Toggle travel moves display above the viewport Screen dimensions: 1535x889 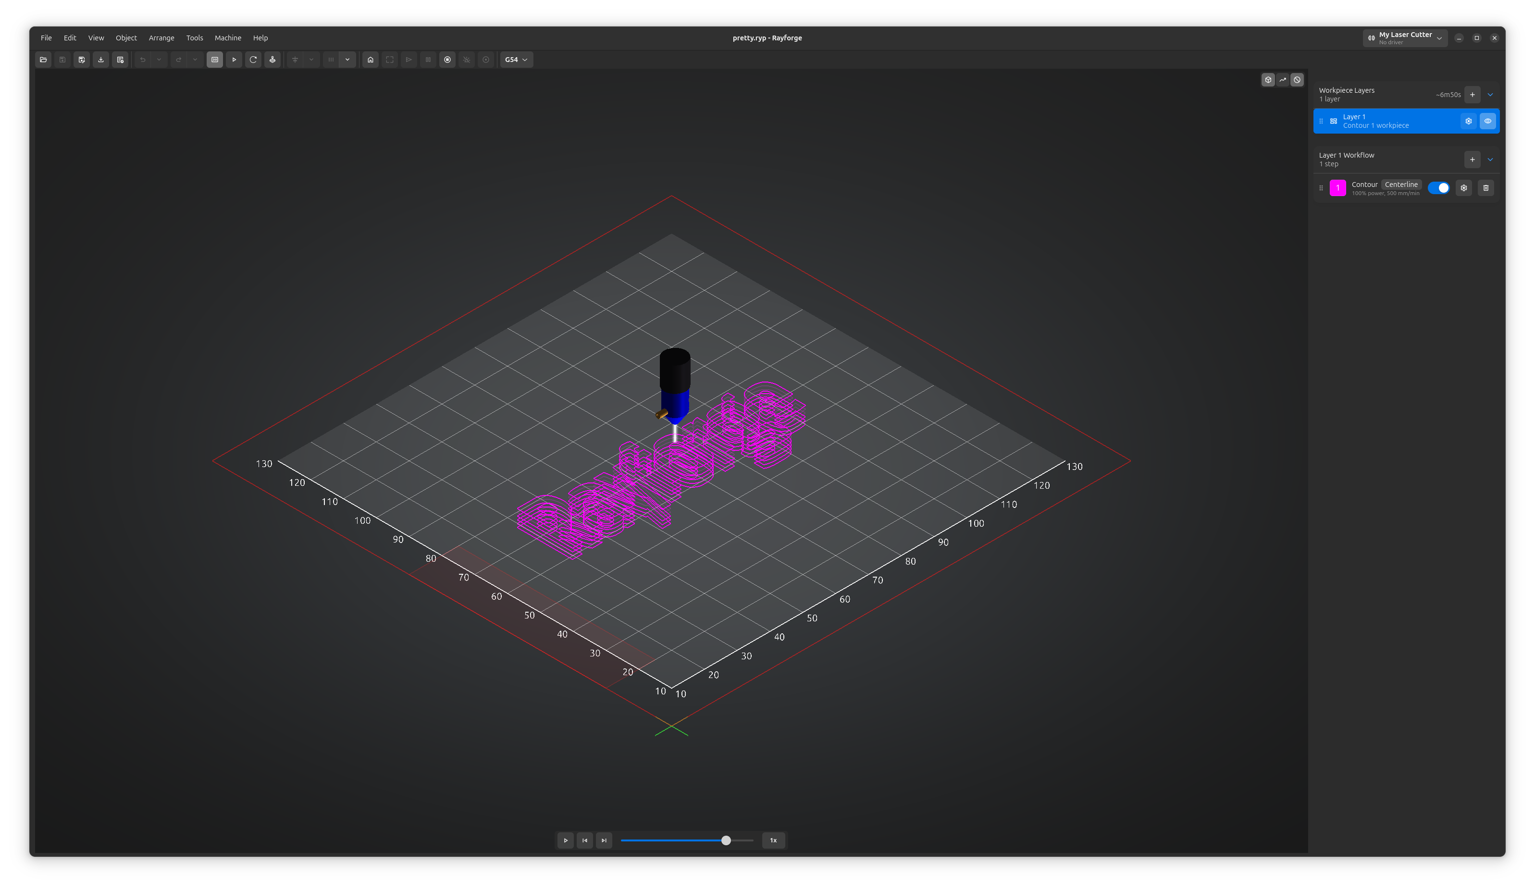(x=1282, y=80)
